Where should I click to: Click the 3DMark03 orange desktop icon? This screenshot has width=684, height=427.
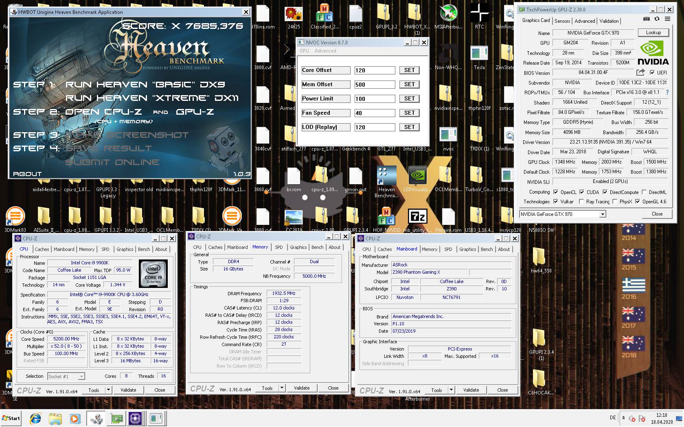coord(15,216)
